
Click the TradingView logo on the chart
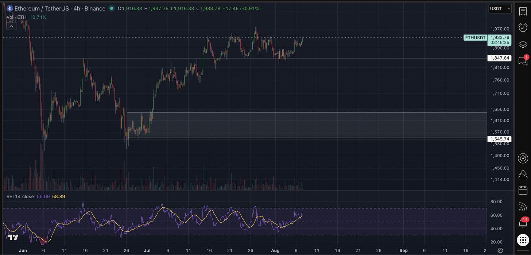click(13, 238)
